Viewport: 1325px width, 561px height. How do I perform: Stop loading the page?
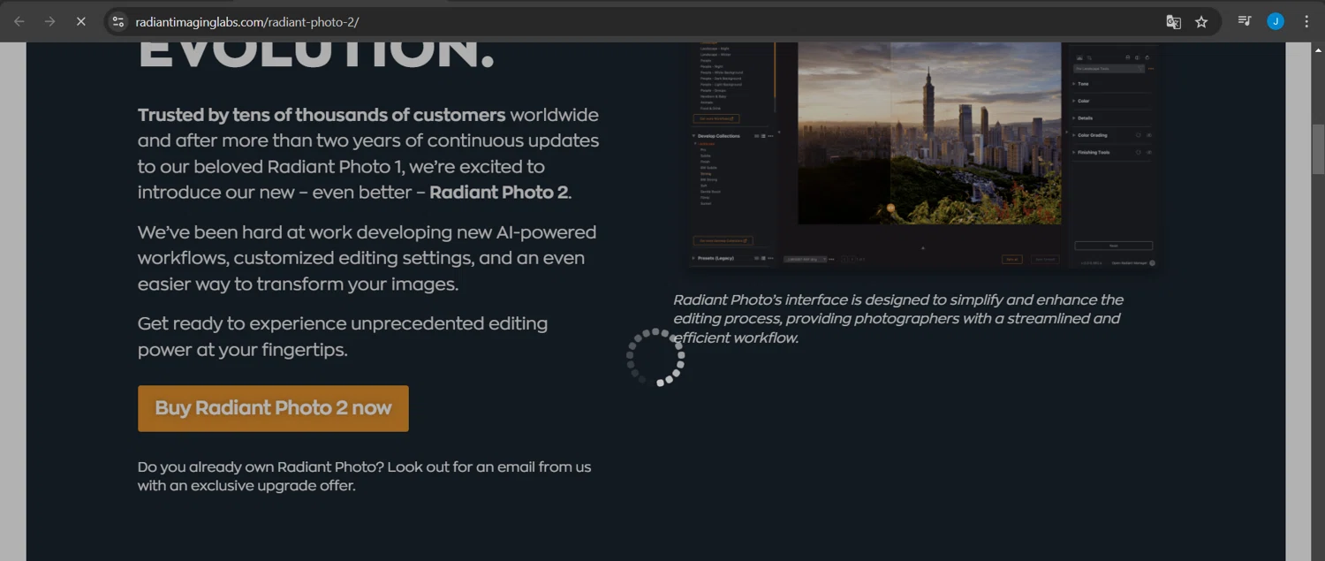(80, 21)
